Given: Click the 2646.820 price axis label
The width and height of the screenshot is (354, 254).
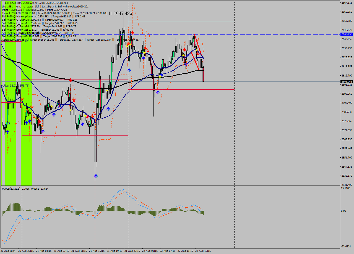Looking at the screenshot, I should click(x=347, y=30).
